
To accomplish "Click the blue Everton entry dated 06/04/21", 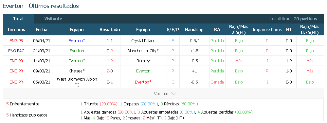I will click(x=77, y=41).
